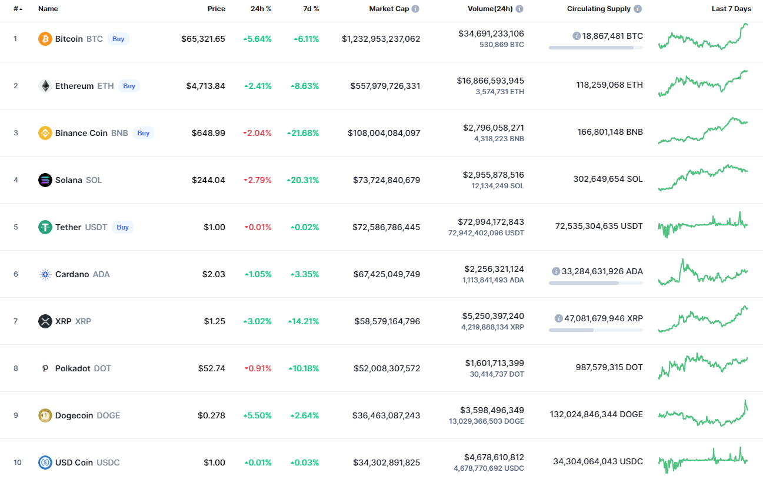Click Ethereum price $4,713.84
The width and height of the screenshot is (763, 479).
[206, 86]
